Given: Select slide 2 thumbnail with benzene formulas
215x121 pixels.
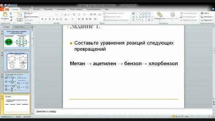Looking at the screenshot, I should (x=16, y=61).
